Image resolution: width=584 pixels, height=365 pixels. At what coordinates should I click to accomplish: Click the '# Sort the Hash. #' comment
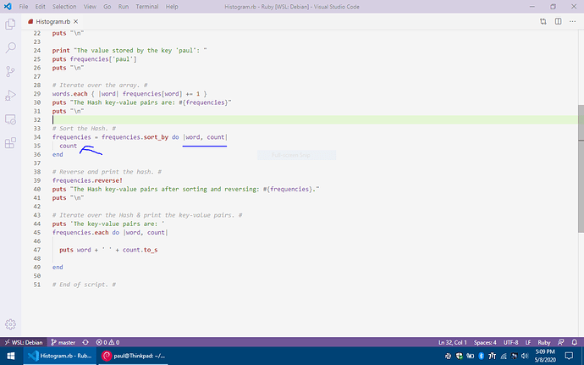[x=84, y=128]
